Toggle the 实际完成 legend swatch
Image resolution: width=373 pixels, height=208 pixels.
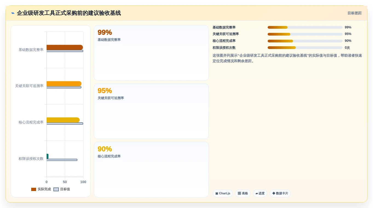(34, 189)
